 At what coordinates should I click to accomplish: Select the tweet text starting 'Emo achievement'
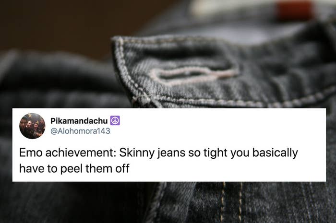point(158,161)
